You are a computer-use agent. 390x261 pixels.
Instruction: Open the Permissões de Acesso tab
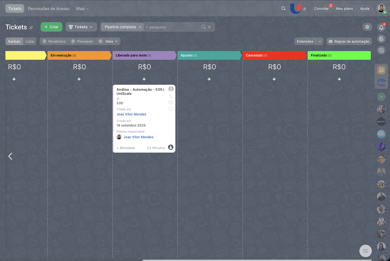click(x=49, y=9)
